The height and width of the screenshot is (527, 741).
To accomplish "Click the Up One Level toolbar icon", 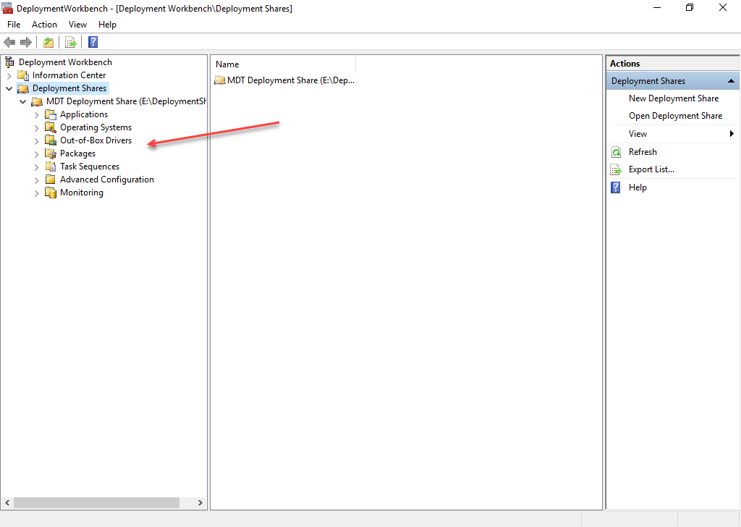I will tap(48, 42).
